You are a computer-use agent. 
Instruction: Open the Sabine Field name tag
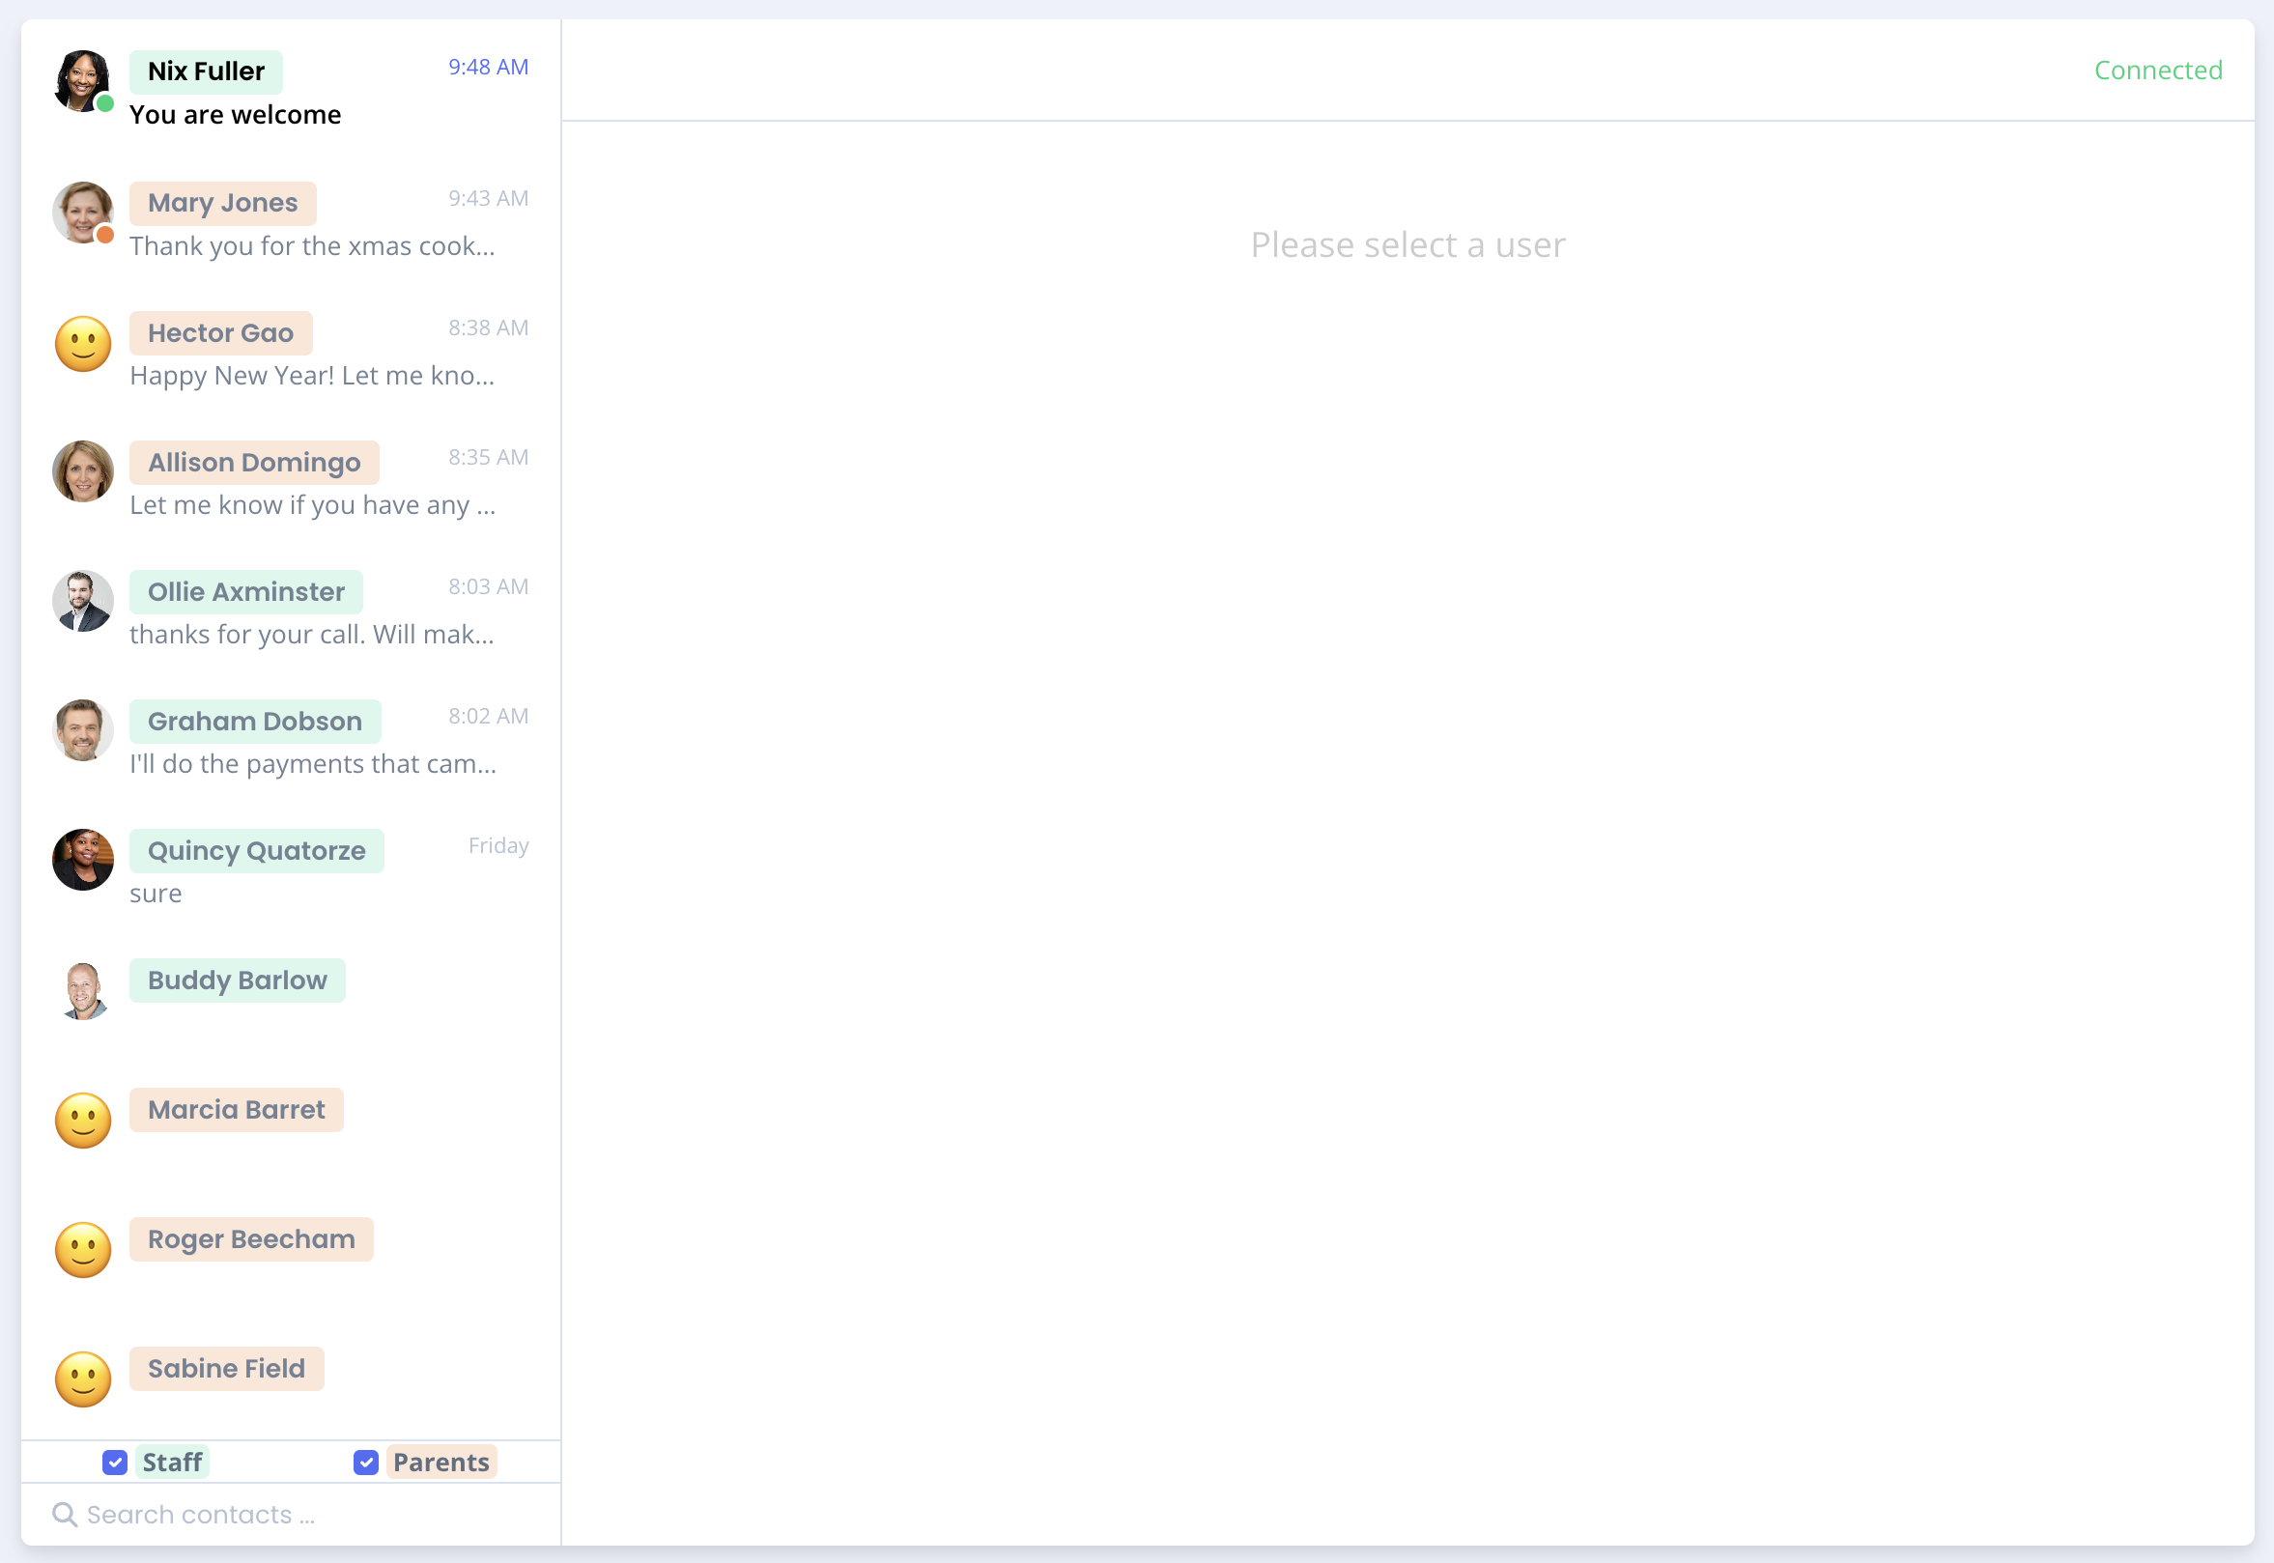tap(226, 1368)
